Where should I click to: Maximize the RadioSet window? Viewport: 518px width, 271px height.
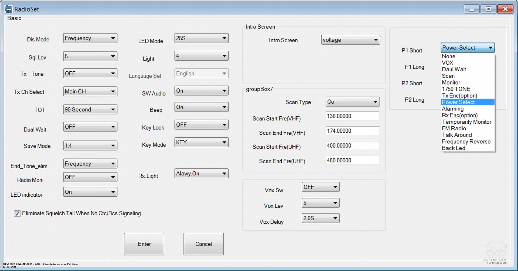(x=488, y=9)
